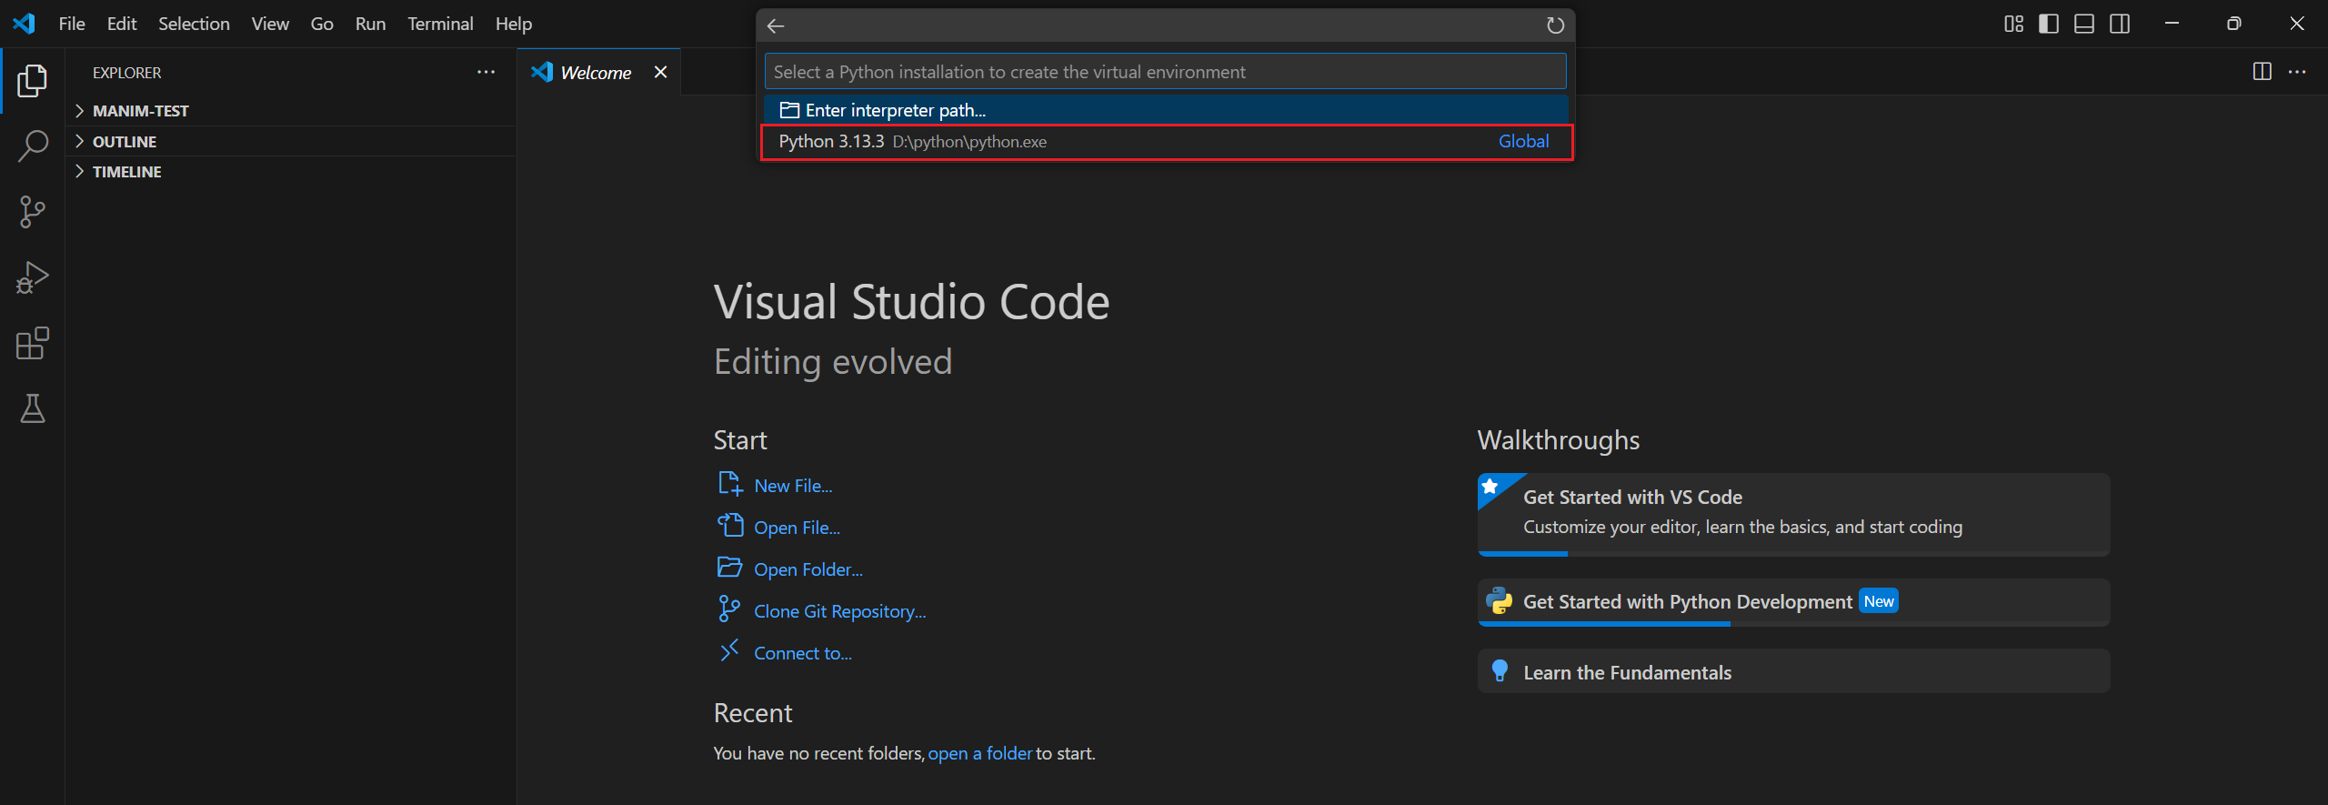Select Python 3.13.3 global interpreter

pyautogui.click(x=1166, y=142)
